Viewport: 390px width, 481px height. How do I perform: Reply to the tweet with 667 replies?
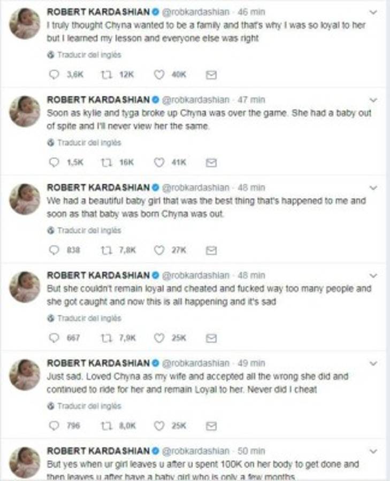click(53, 338)
